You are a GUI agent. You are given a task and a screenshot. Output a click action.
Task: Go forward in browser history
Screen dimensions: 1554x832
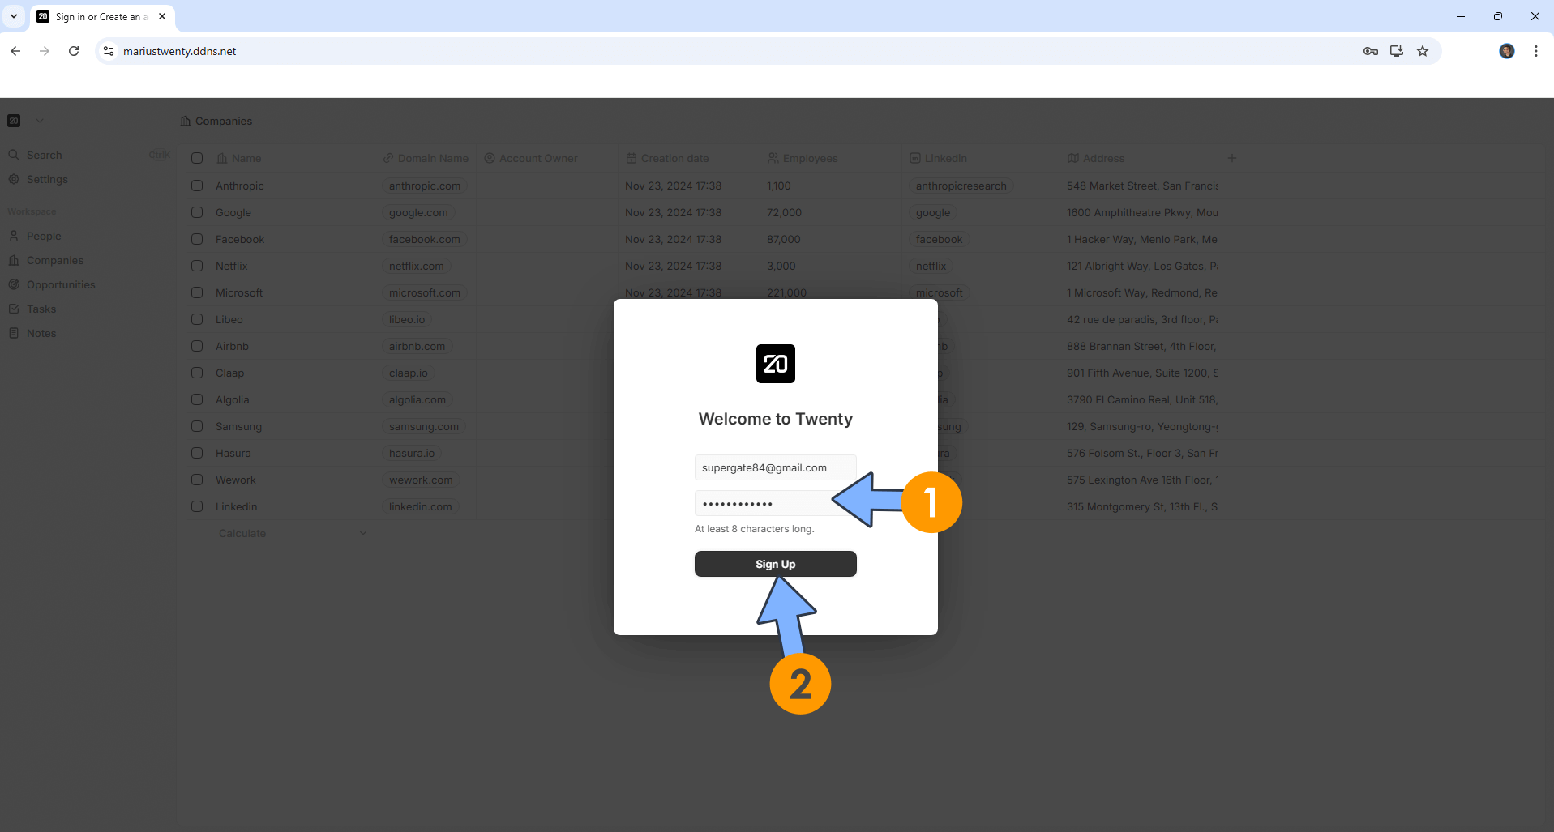[x=45, y=51]
